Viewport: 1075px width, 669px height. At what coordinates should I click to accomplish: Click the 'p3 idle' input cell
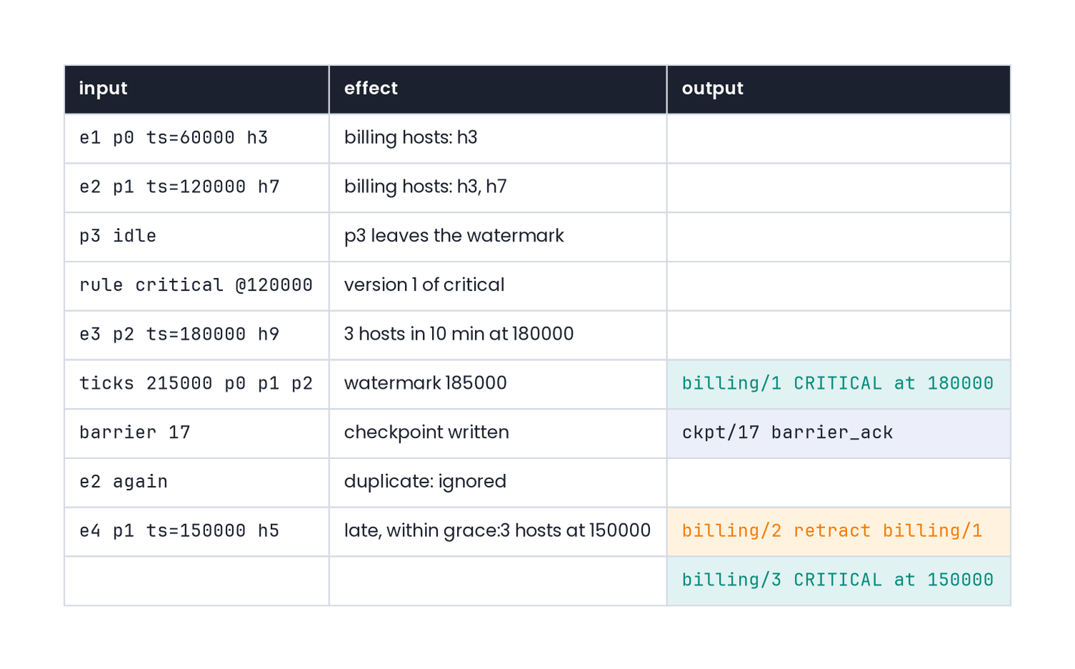196,237
